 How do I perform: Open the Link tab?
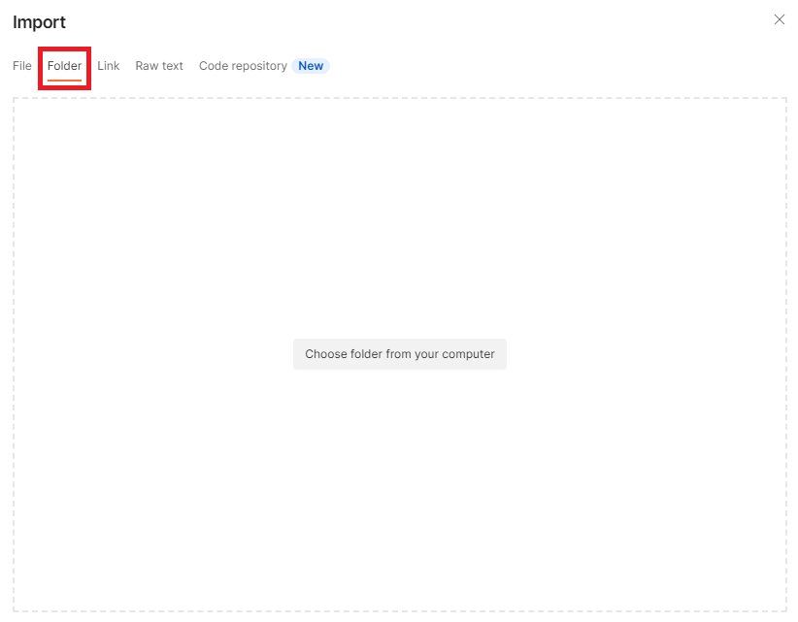tap(108, 66)
